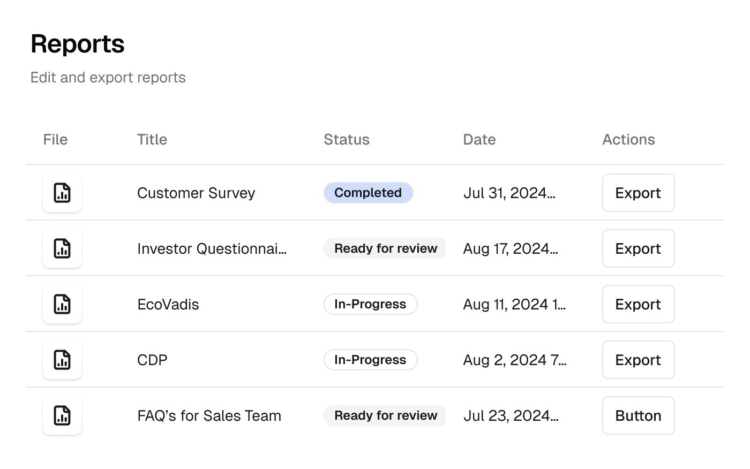This screenshot has width=750, height=469.
Task: Click the EcoVadis In-Progress status badge
Action: pos(370,304)
